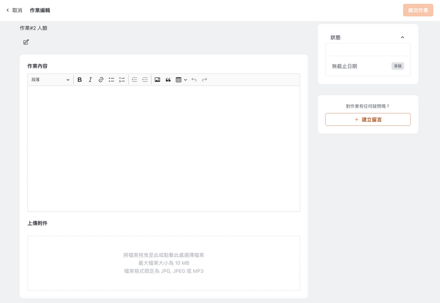Open the 段落 paragraph style dropdown

pos(50,80)
